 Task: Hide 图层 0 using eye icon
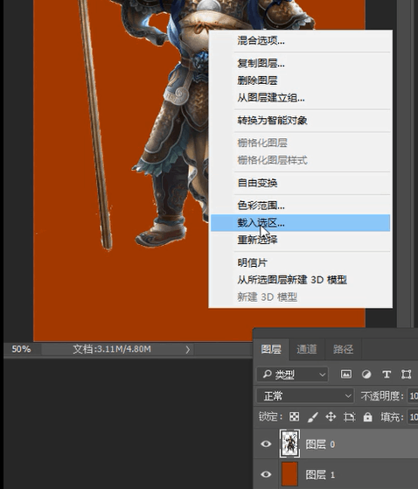(266, 444)
